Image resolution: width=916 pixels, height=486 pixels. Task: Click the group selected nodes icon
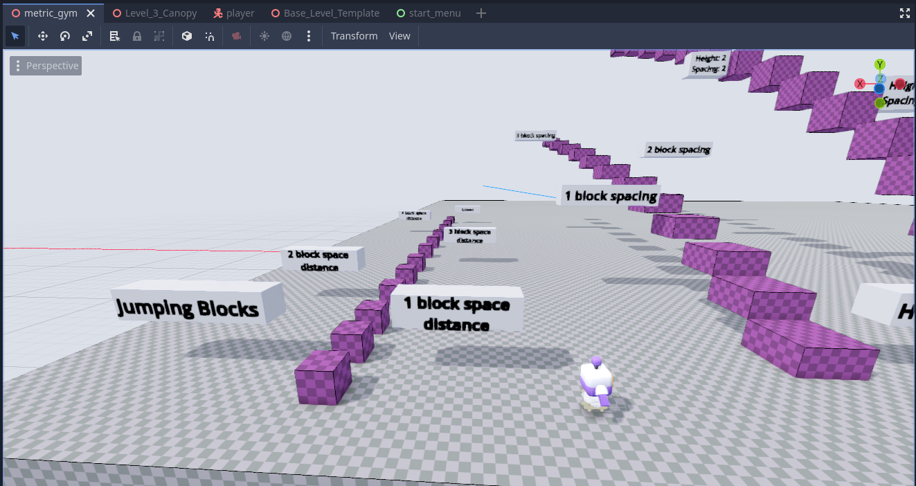(159, 36)
